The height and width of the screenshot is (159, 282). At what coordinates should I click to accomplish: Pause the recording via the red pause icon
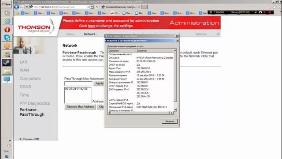265,12
